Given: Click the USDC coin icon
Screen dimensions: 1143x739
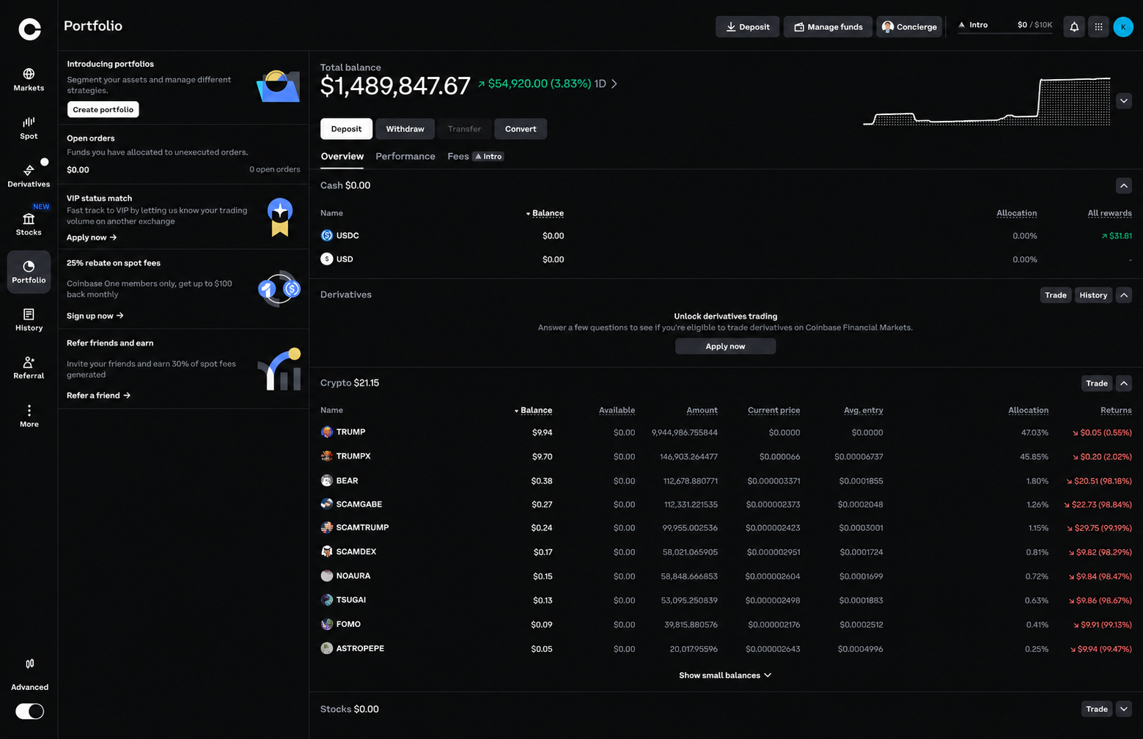Looking at the screenshot, I should pos(327,235).
